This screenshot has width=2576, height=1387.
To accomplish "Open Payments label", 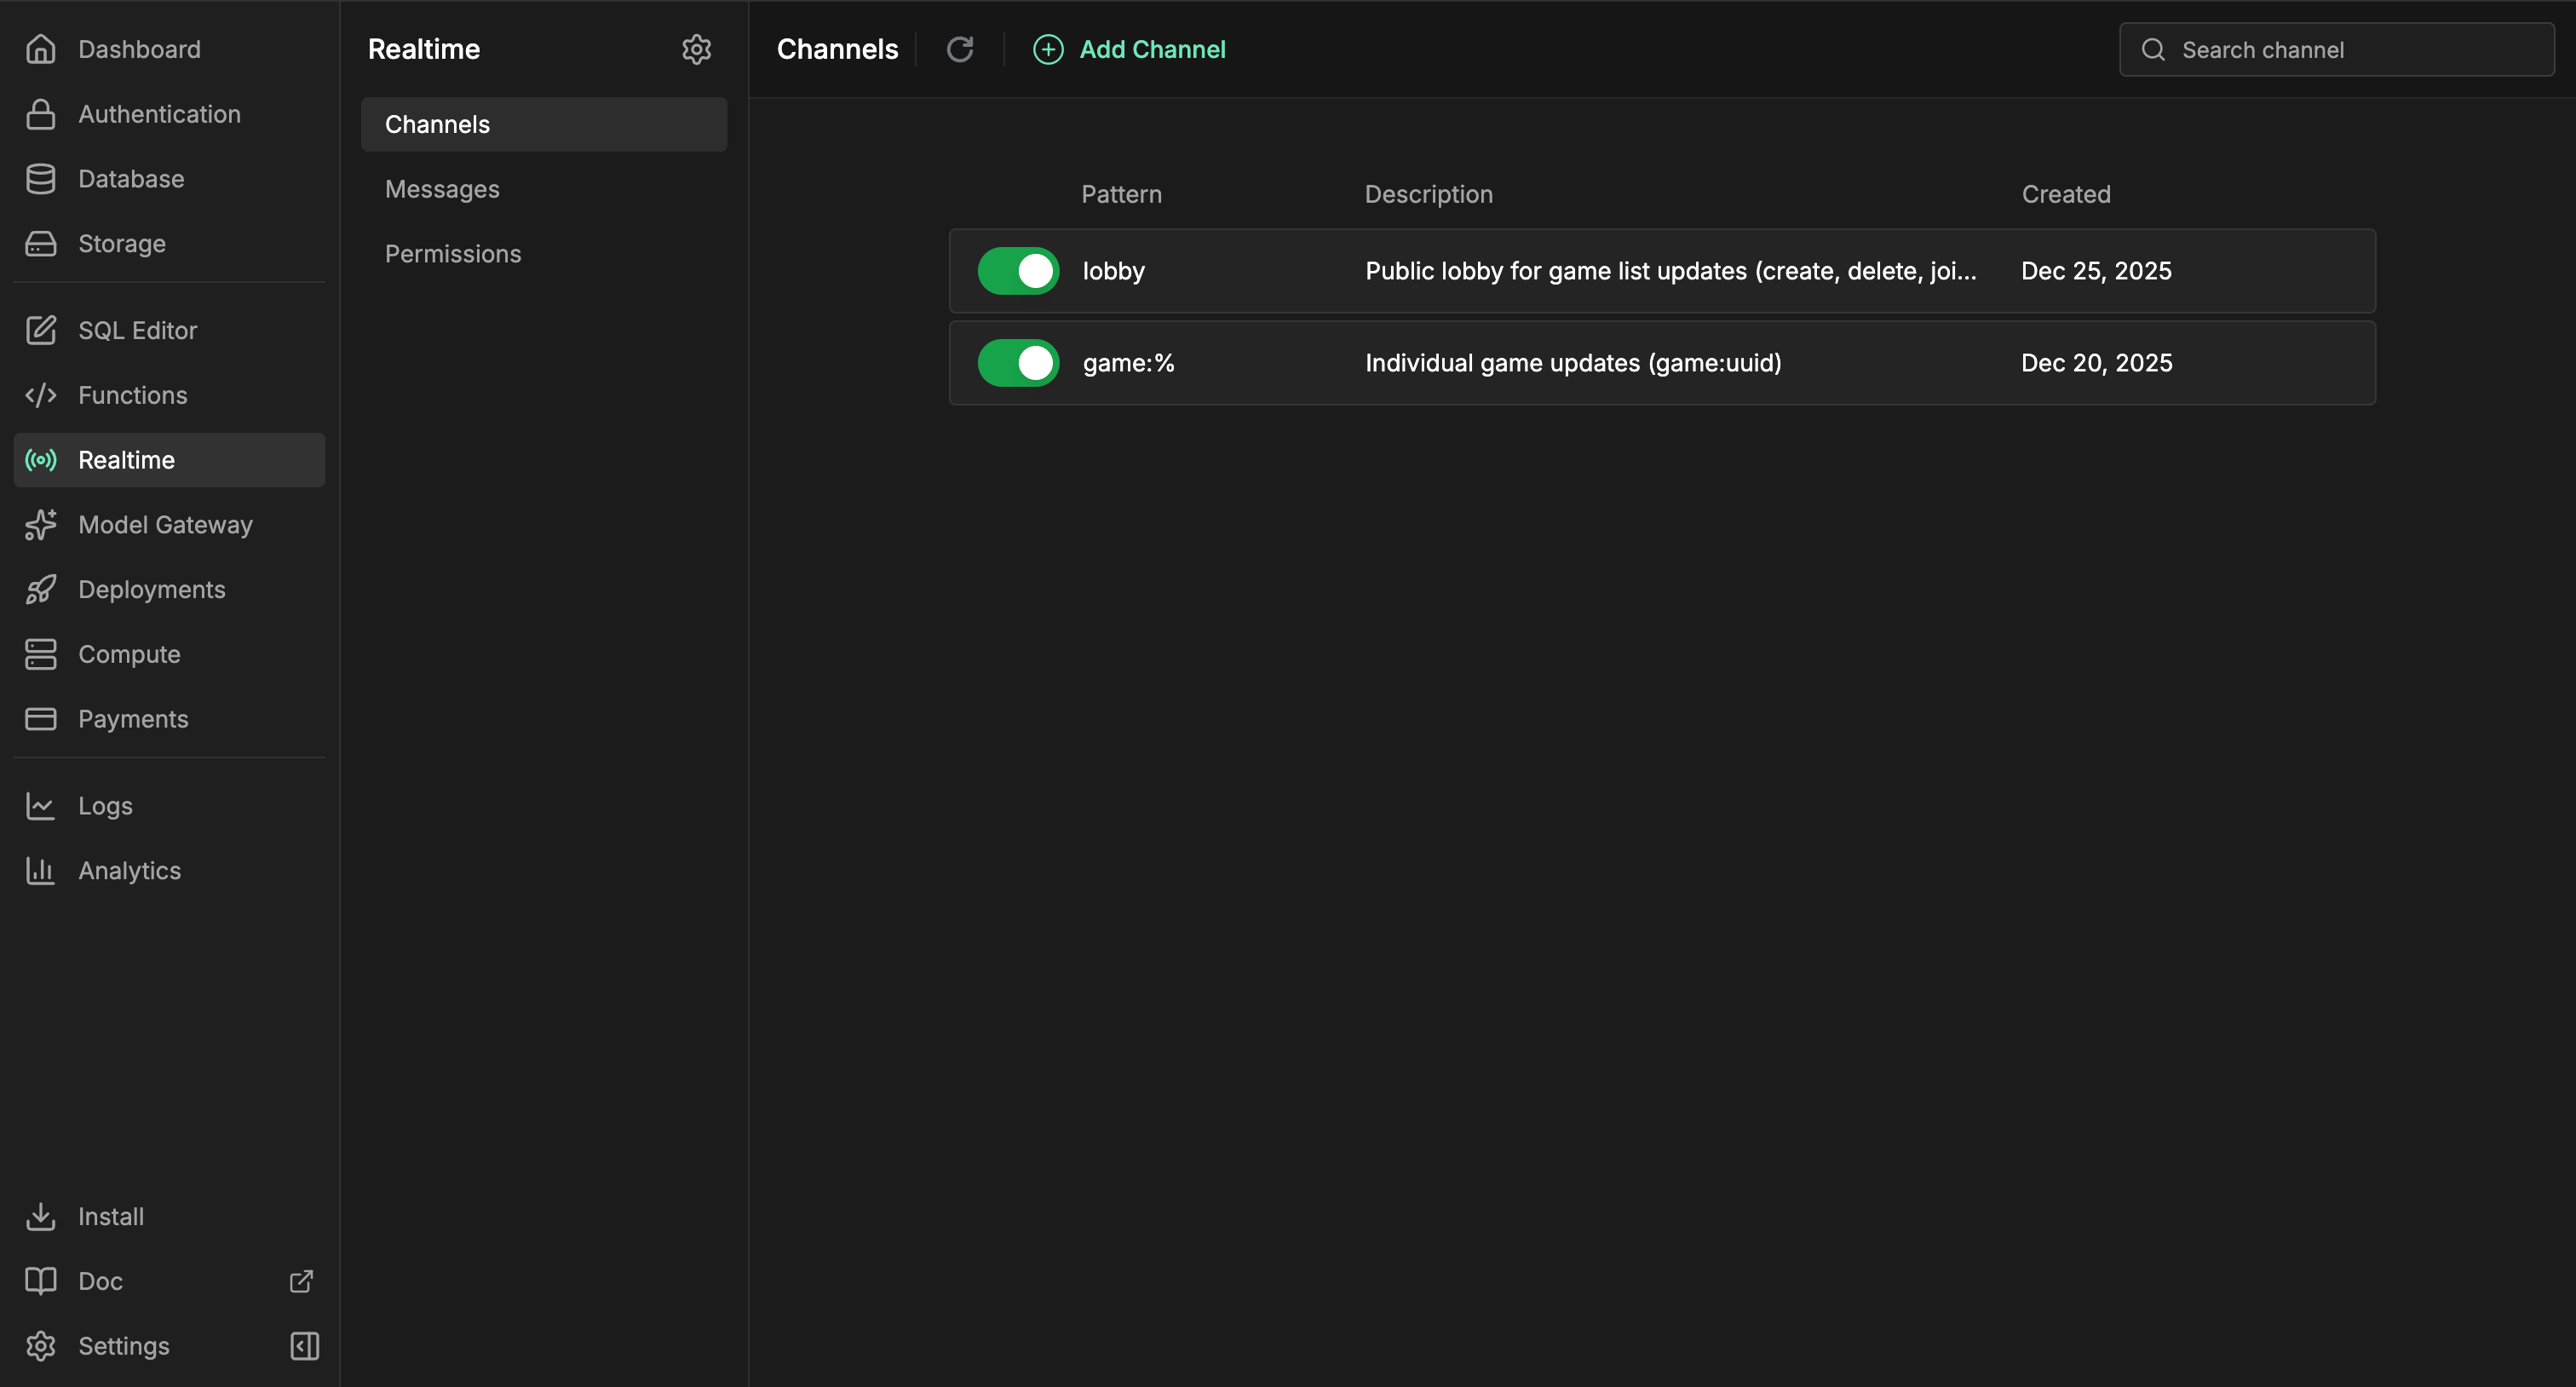I will (133, 719).
